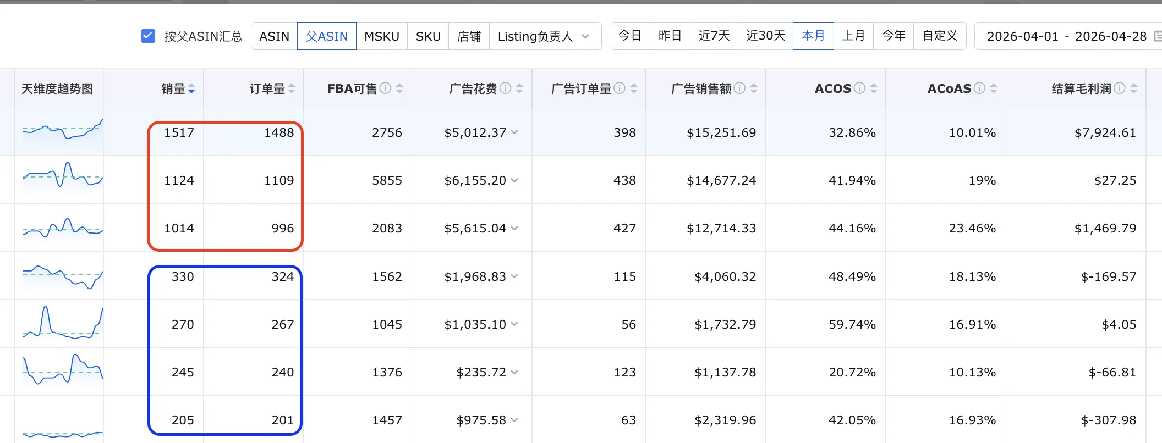Click gross profit $-307.98
The image size is (1162, 443).
click(x=1109, y=420)
